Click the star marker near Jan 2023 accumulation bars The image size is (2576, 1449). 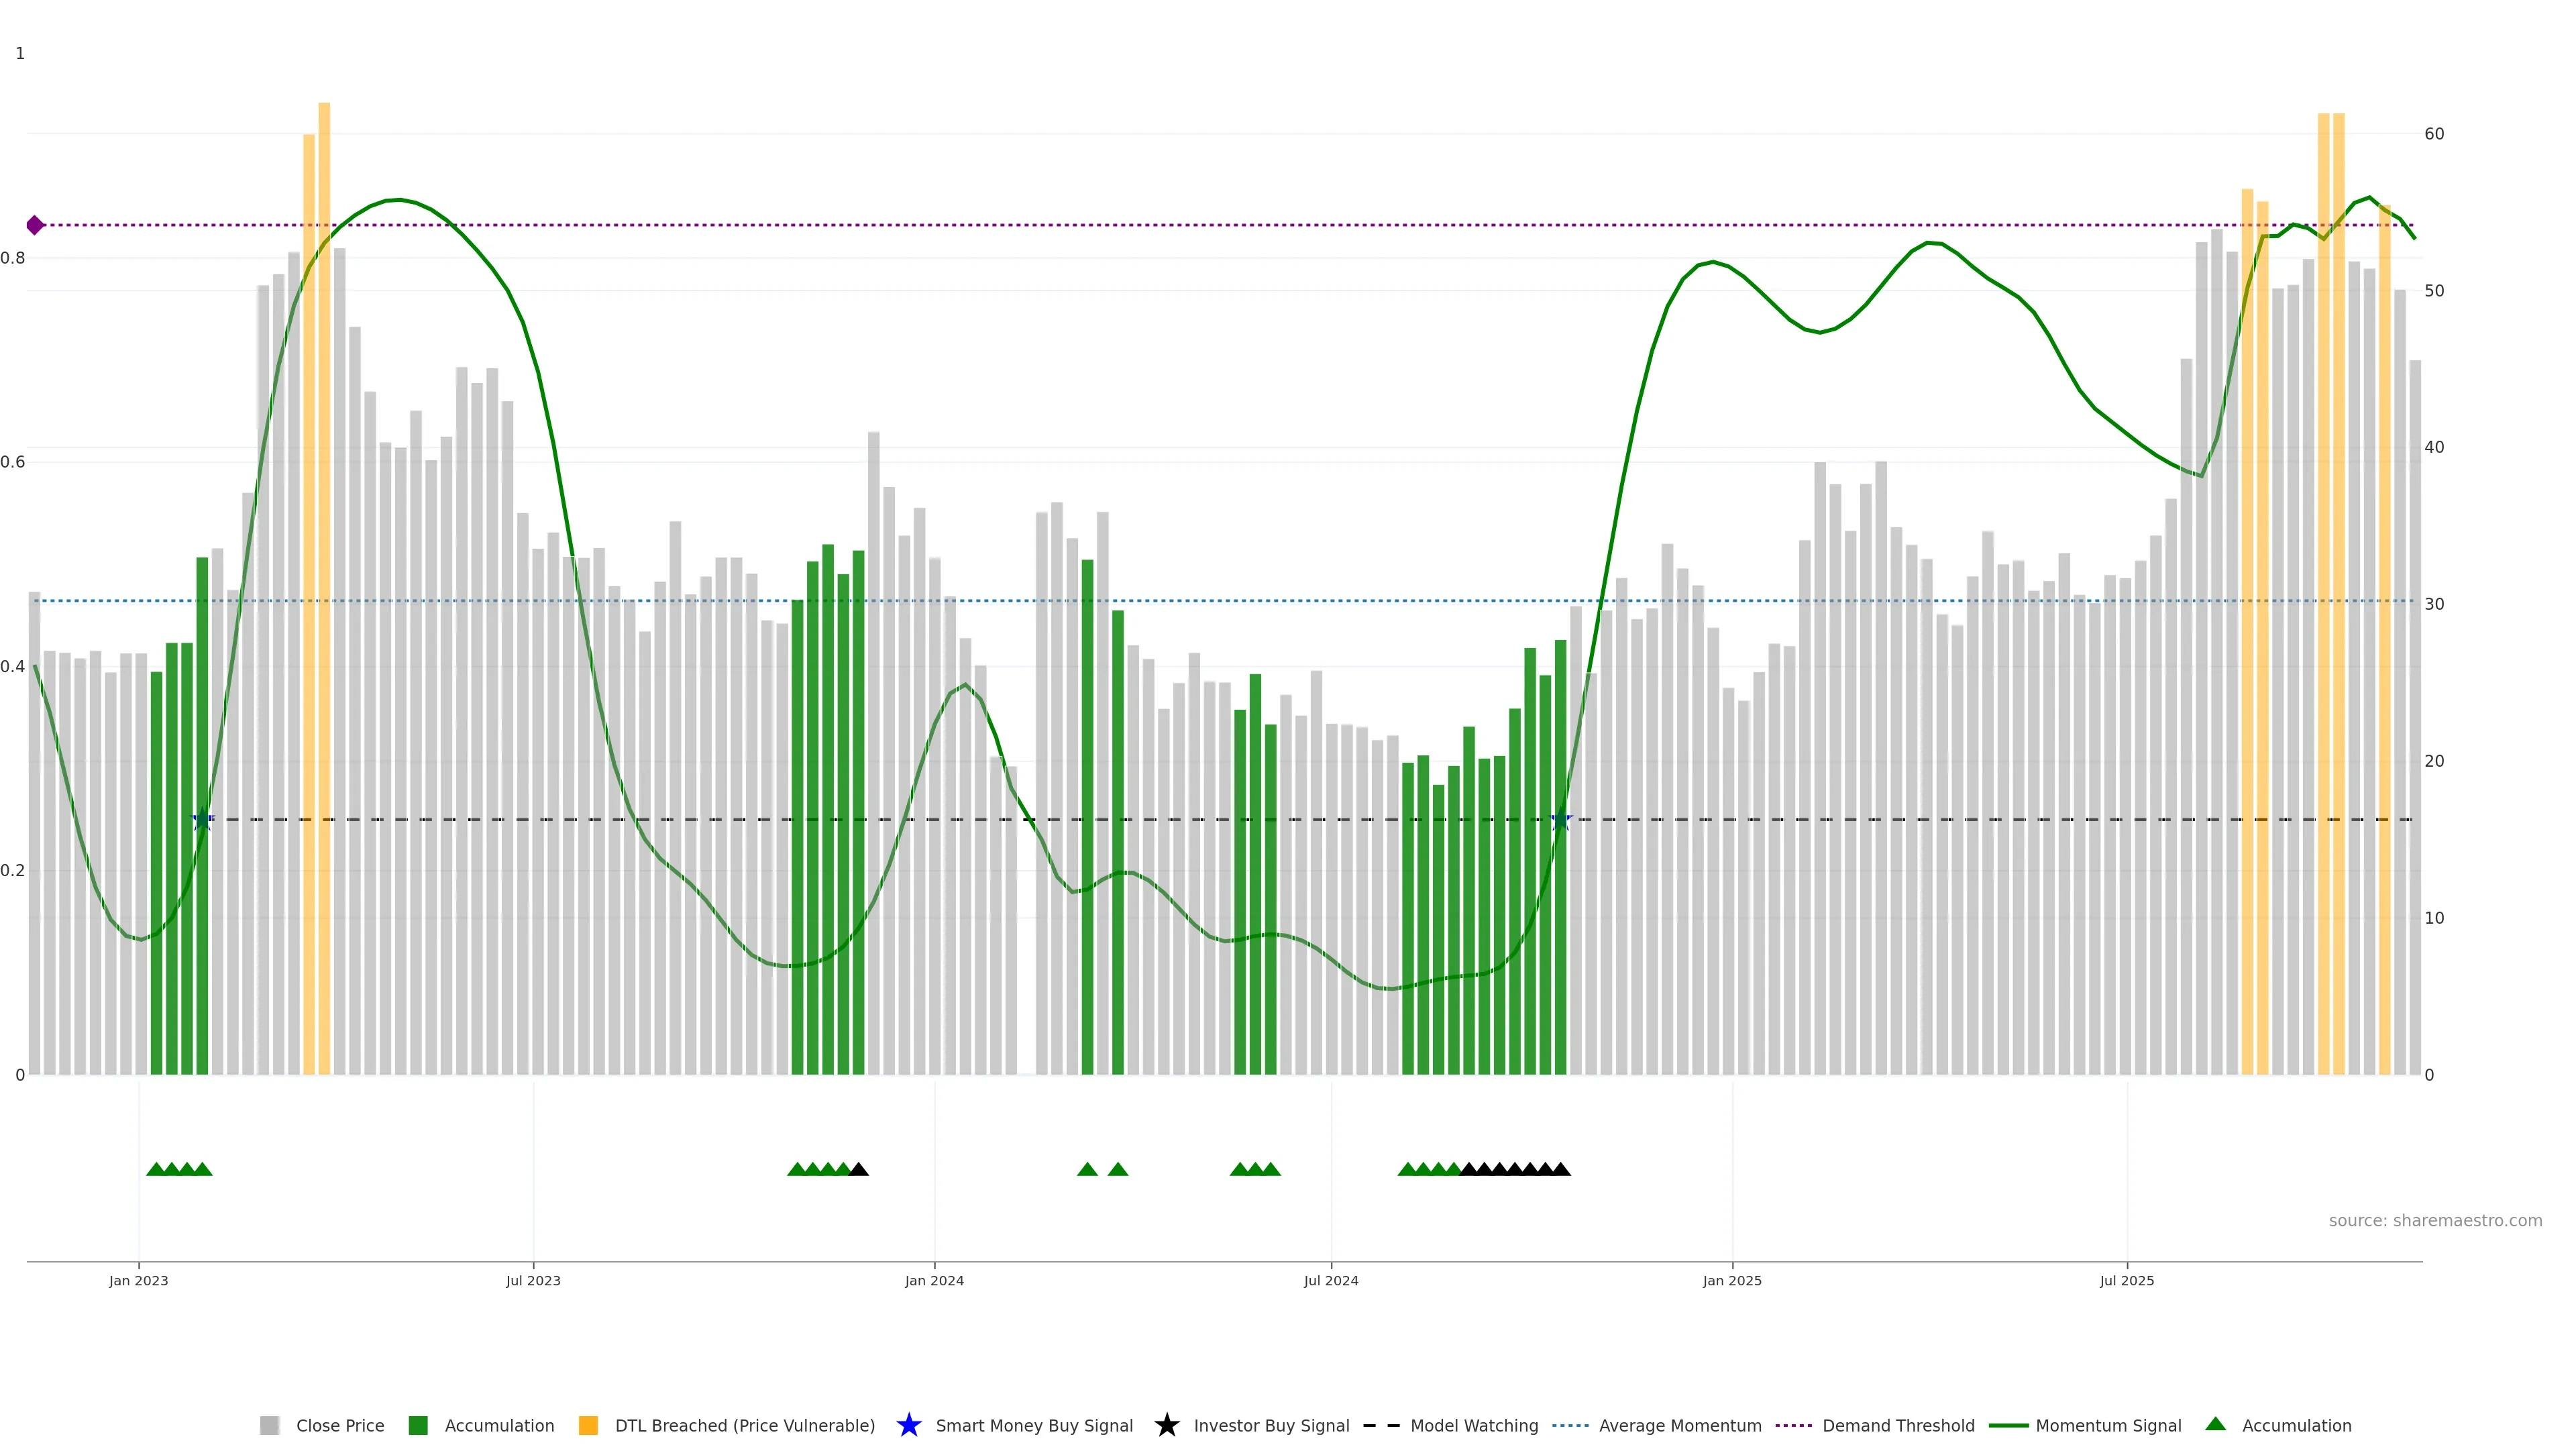coord(202,820)
